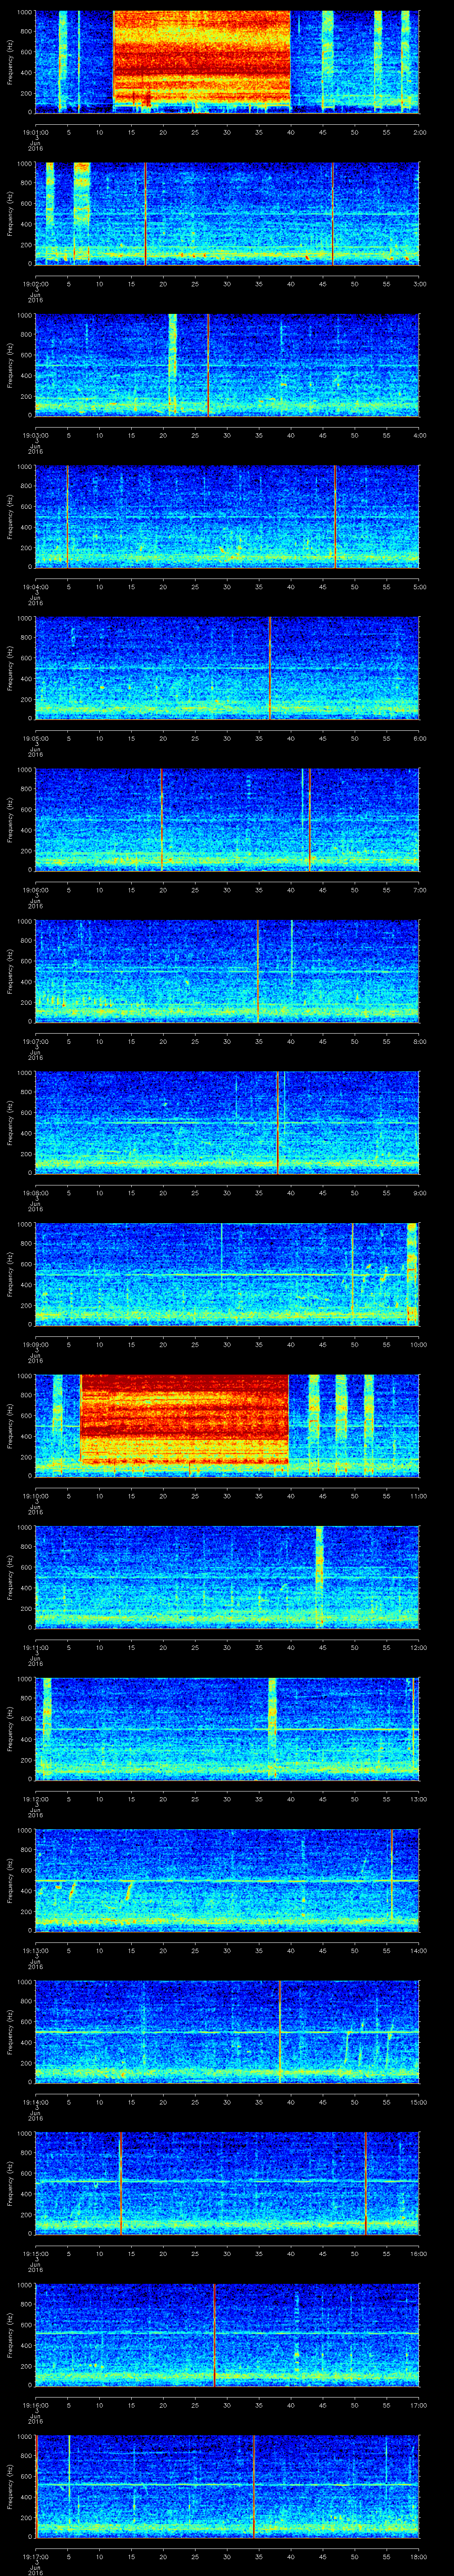454x2576 pixels.
Task: Click the 5:00 end time label
Action: click(x=419, y=587)
